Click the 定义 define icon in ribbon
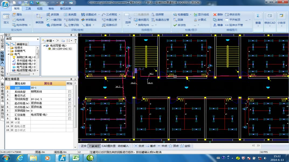The image size is (289, 162). click(6, 19)
